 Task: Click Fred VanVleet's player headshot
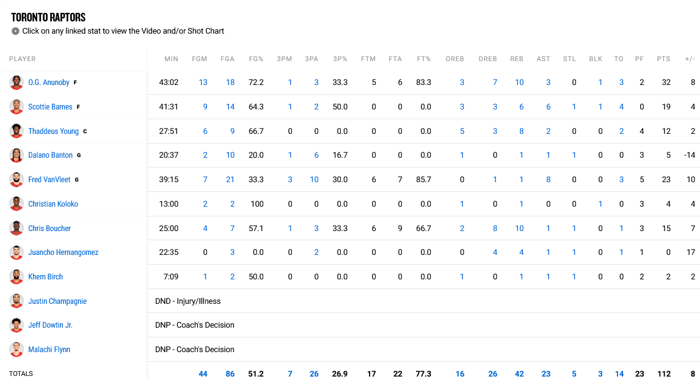point(16,179)
